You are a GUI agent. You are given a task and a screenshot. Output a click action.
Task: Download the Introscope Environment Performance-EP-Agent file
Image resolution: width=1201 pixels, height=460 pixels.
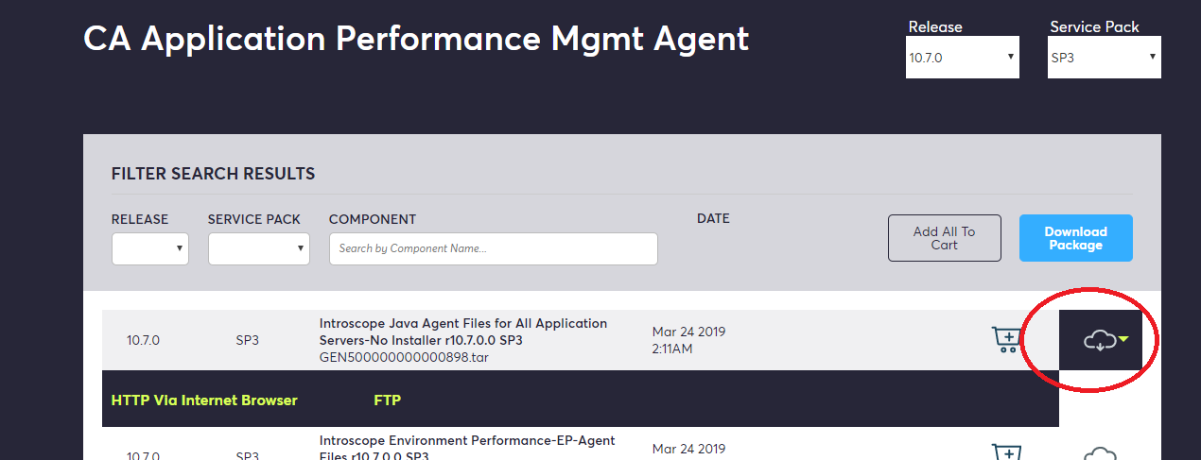[x=1100, y=453]
